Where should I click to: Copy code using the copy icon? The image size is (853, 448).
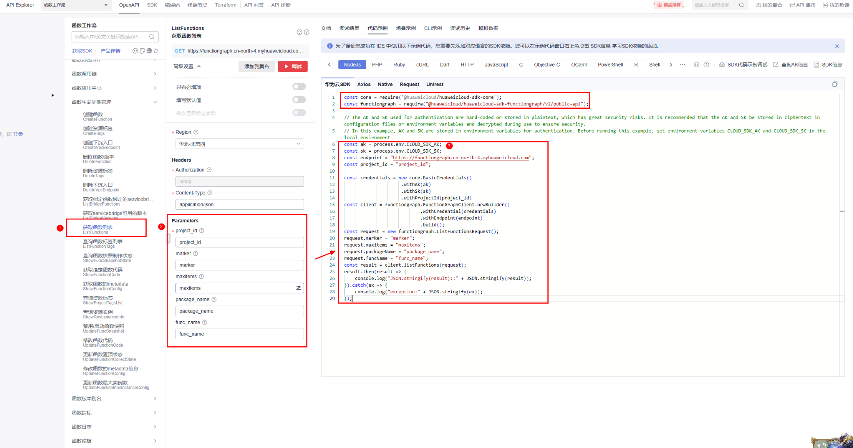[835, 84]
